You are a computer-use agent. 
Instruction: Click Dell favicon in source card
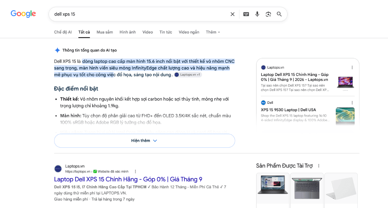[263, 103]
